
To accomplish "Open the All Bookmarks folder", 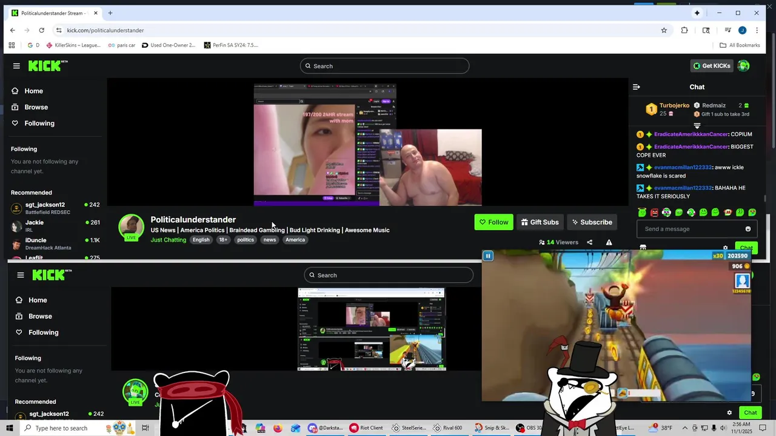I will coord(740,45).
